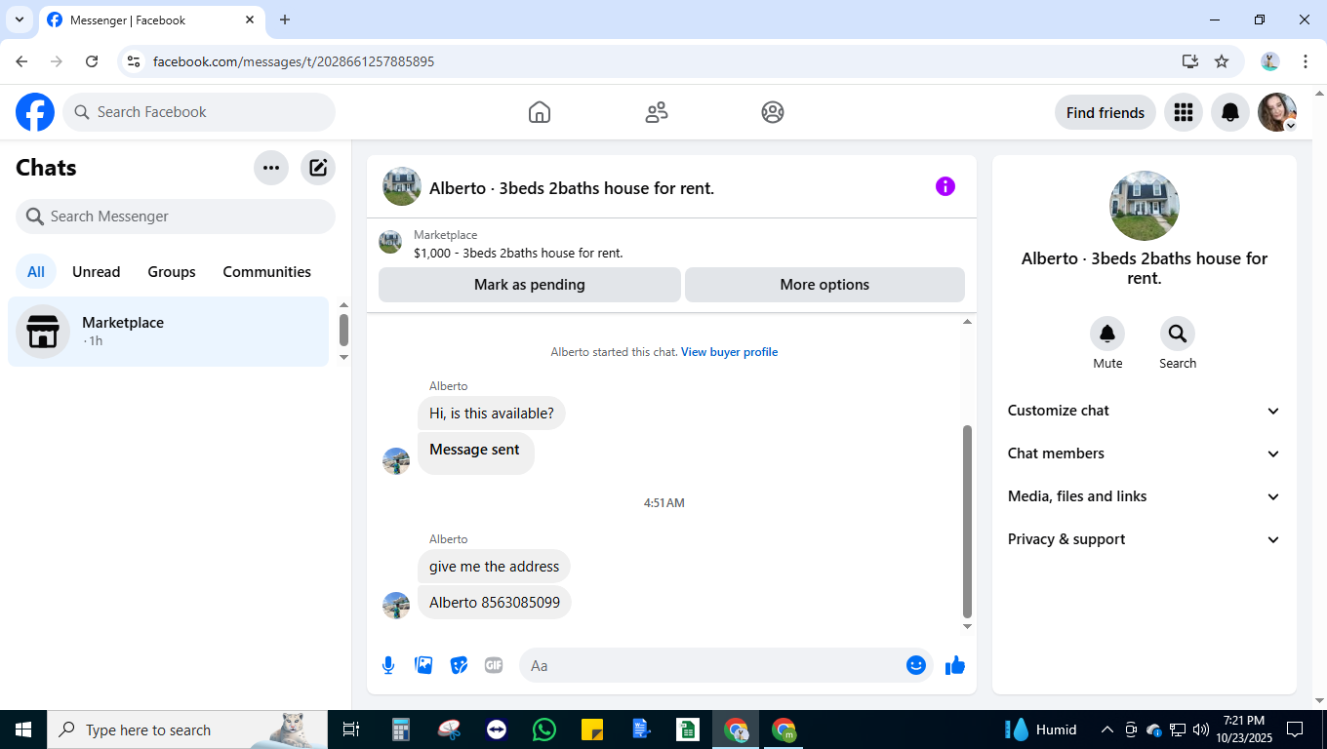Screen dimensions: 1327x749
Task: Click the "Hi, is this available?" message
Action: [492, 414]
